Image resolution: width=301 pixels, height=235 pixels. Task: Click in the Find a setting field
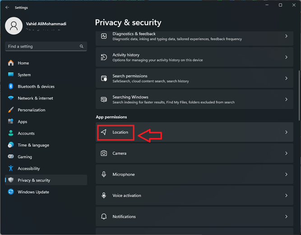click(46, 46)
